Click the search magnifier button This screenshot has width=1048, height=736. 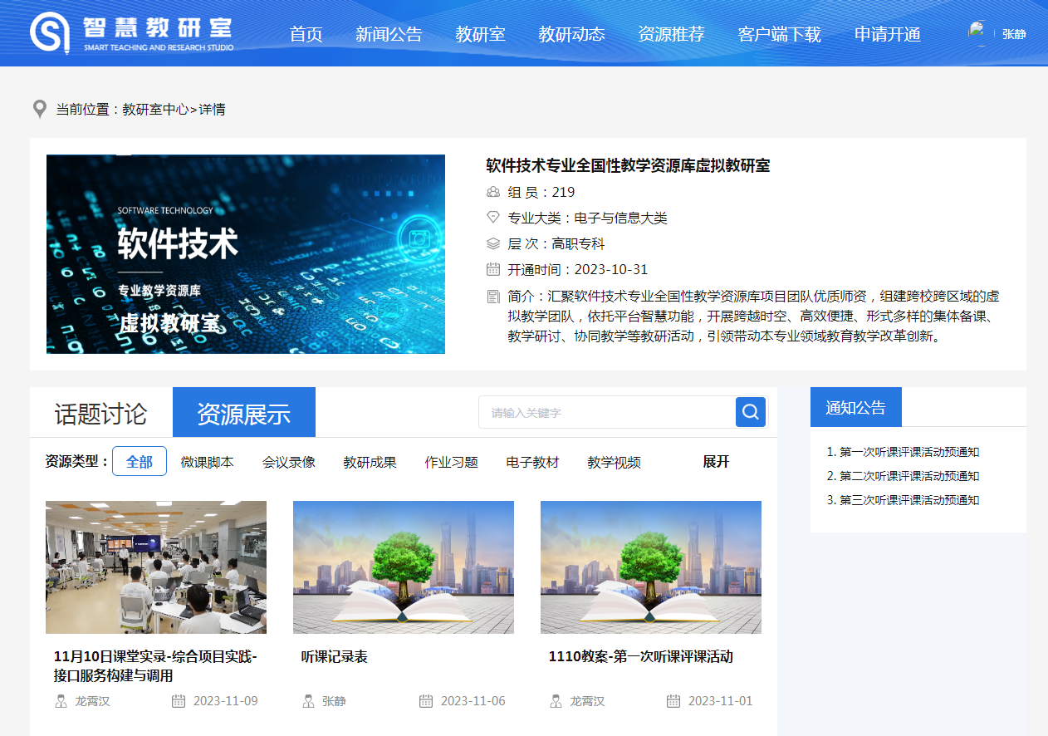click(751, 412)
